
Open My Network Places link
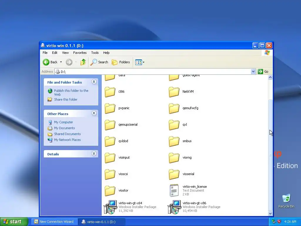pos(67,140)
